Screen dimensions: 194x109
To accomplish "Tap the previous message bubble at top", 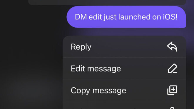I will (x=107, y=2).
